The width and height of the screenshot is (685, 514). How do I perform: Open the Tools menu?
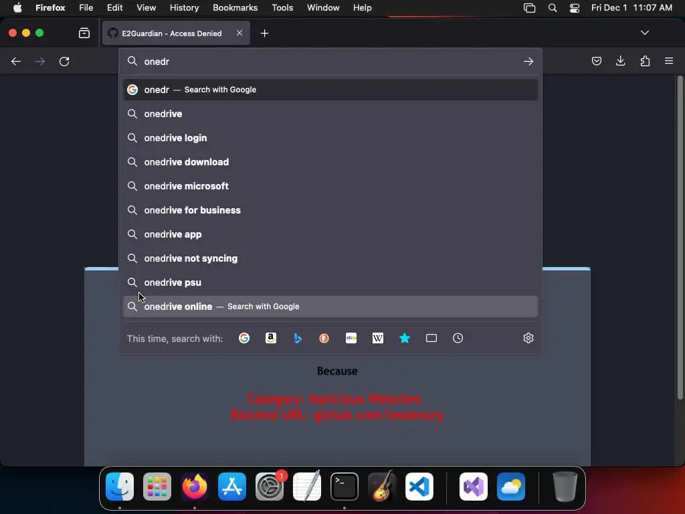coord(282,8)
